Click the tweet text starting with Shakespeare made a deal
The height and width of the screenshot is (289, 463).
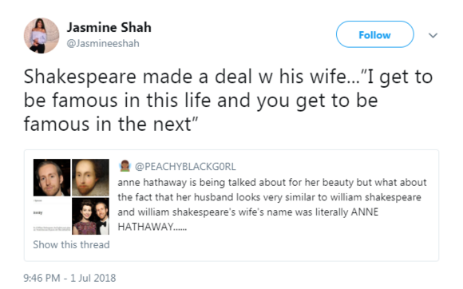pos(228,100)
